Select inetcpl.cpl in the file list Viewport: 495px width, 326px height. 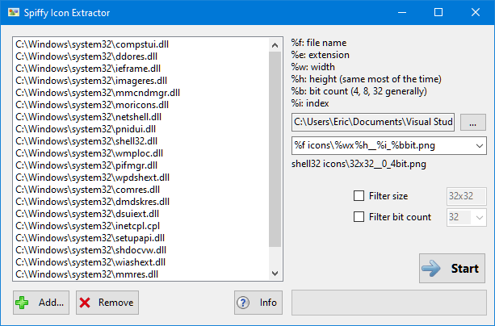tap(88, 226)
